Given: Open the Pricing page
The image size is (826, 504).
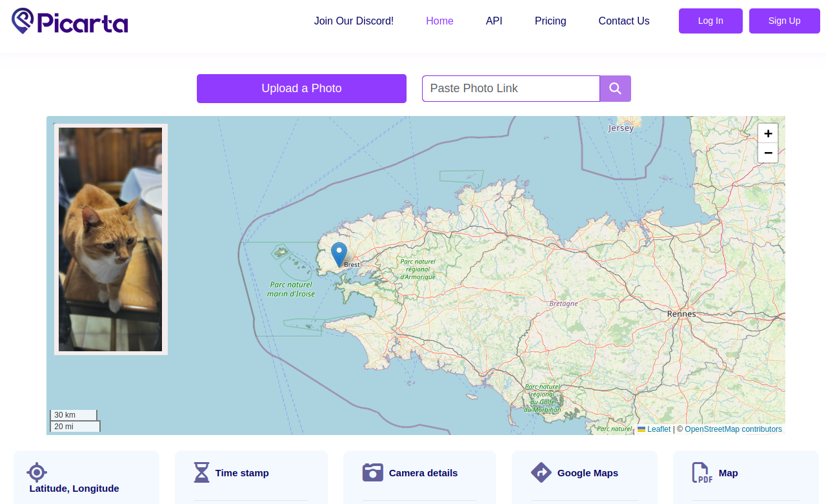Looking at the screenshot, I should point(550,21).
